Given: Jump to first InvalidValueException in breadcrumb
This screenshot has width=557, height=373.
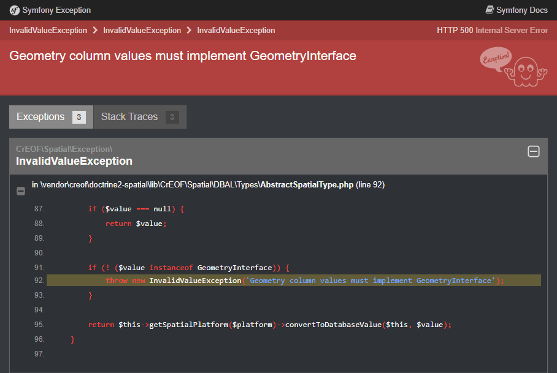Looking at the screenshot, I should (x=48, y=30).
